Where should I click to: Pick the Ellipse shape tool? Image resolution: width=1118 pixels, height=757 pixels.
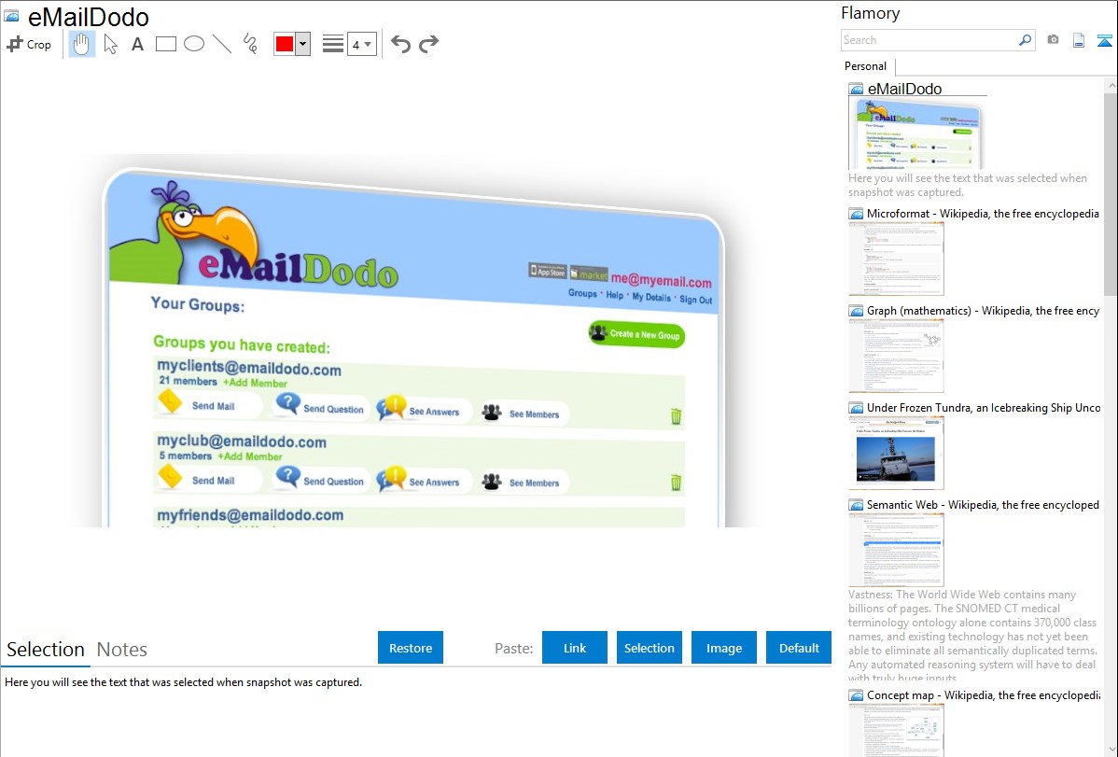(194, 44)
